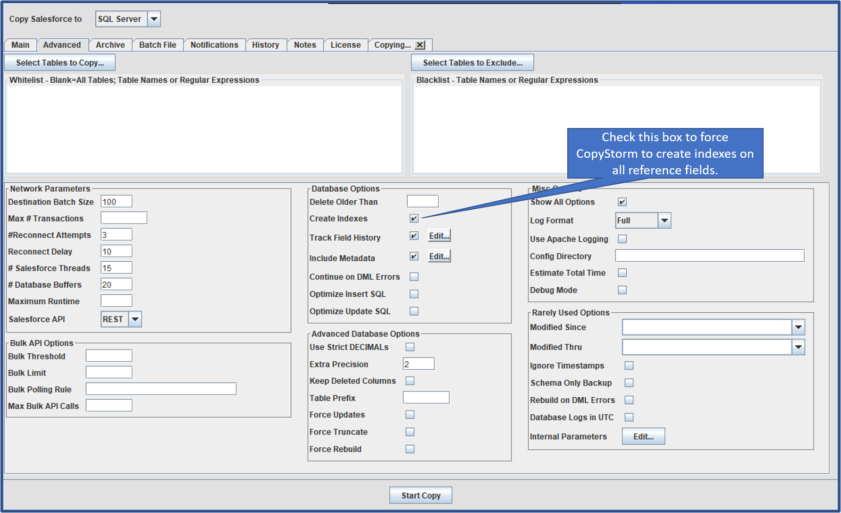
Task: View the License tab
Action: (x=345, y=45)
